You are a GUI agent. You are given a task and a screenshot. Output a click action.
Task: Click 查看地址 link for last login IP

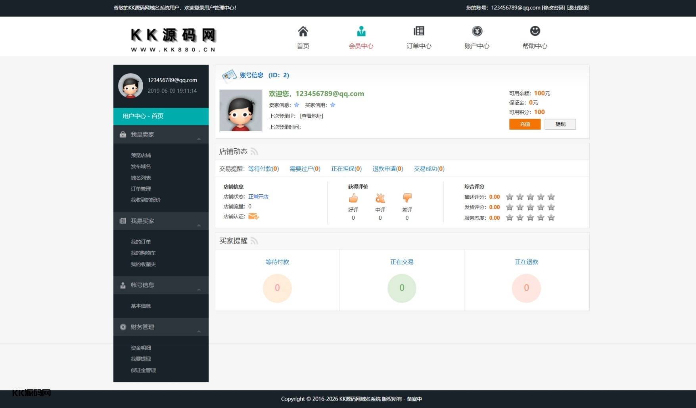[311, 116]
